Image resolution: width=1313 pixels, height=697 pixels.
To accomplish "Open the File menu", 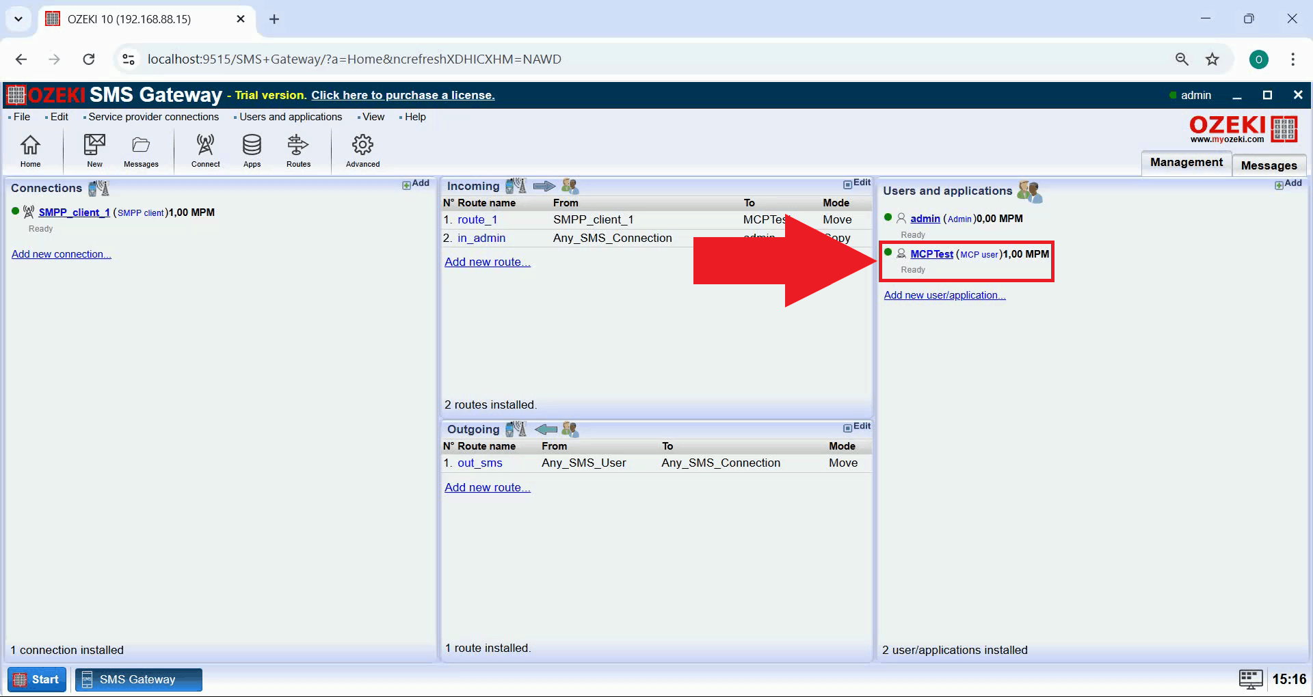I will pos(22,117).
